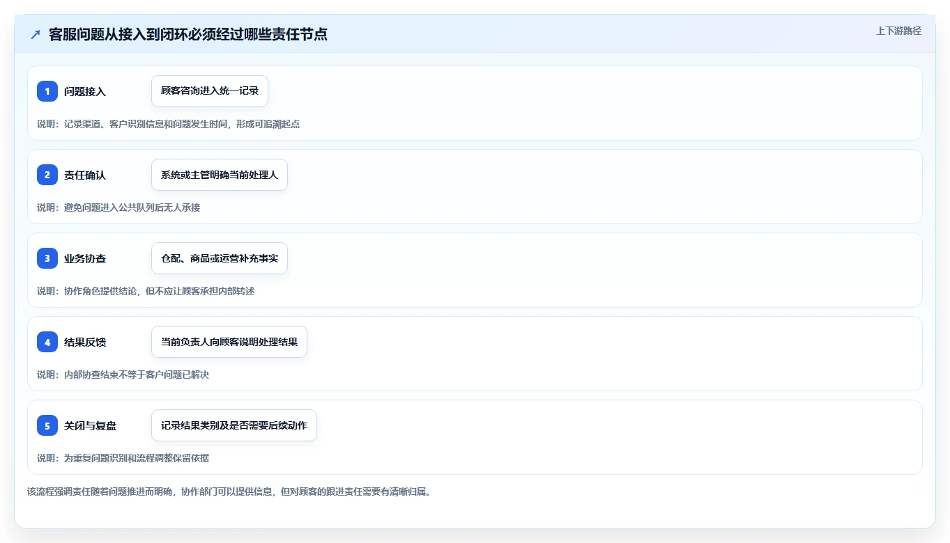Select the 问题接入 step title
950x543 pixels.
[x=85, y=91]
